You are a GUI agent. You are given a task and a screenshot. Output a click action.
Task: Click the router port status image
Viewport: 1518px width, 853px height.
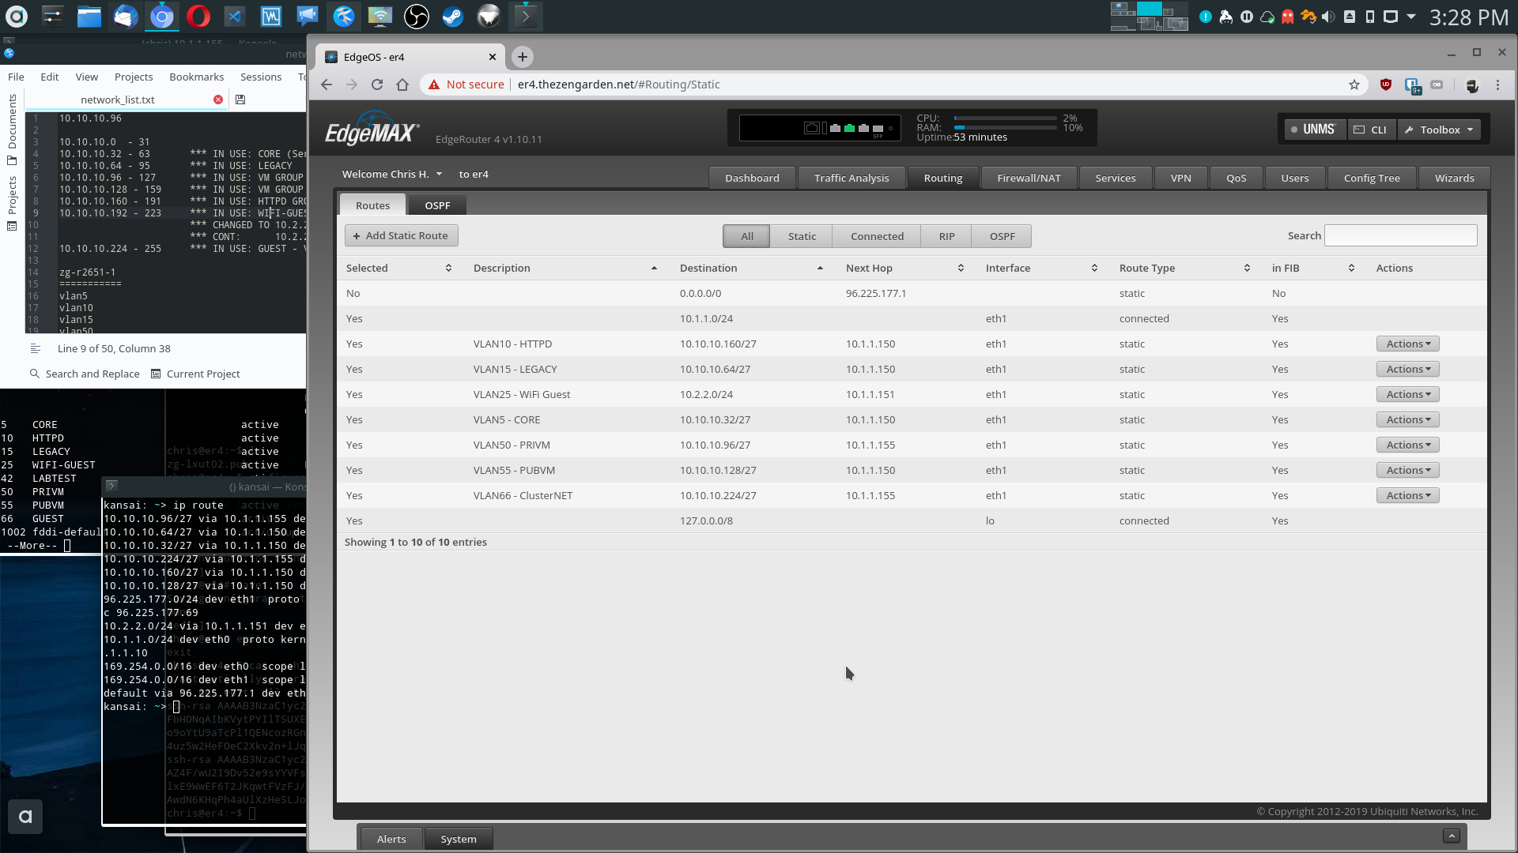[820, 128]
